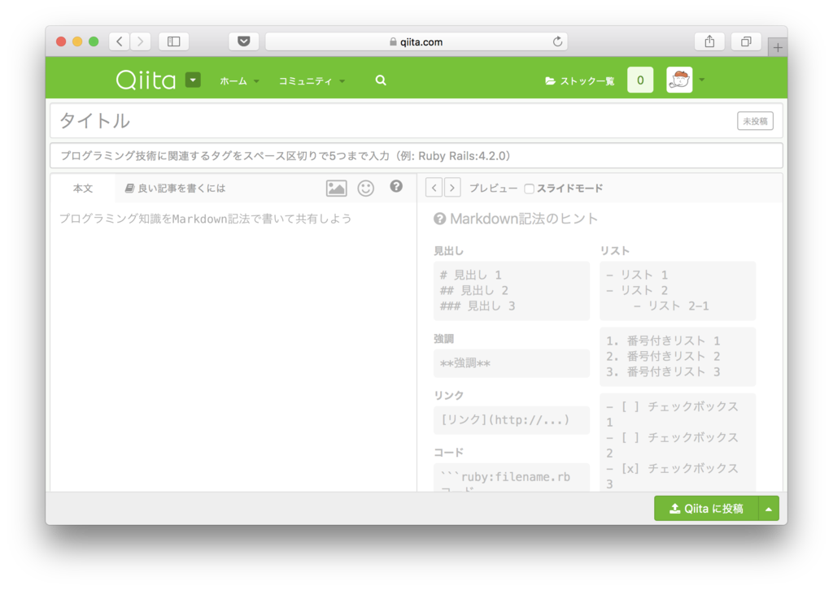
Task: Click the editor help question icon
Action: [396, 186]
